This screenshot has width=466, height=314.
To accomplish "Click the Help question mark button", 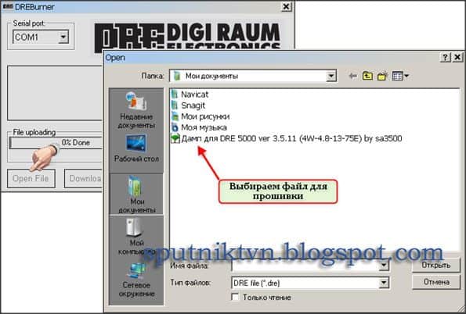I will [445, 57].
